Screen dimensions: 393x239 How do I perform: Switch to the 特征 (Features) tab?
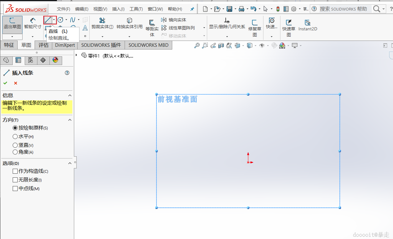point(9,45)
